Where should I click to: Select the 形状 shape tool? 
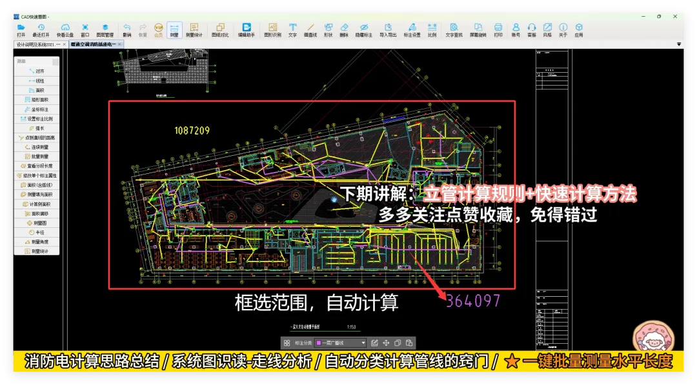pyautogui.click(x=328, y=30)
